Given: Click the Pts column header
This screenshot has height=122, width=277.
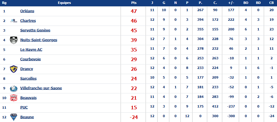Looking at the screenshot, I should click(x=134, y=3).
